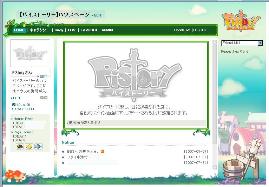
Task: Click the Server1 0000 text
Action: click(x=23, y=109)
